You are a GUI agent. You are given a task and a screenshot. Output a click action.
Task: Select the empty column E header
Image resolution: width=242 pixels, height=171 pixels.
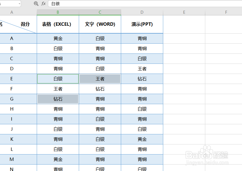[184, 12]
